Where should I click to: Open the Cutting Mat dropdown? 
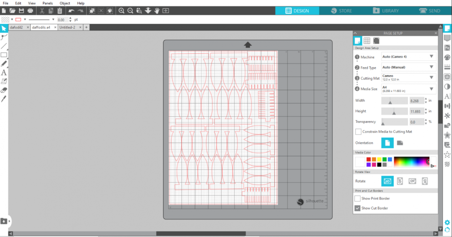pos(409,78)
